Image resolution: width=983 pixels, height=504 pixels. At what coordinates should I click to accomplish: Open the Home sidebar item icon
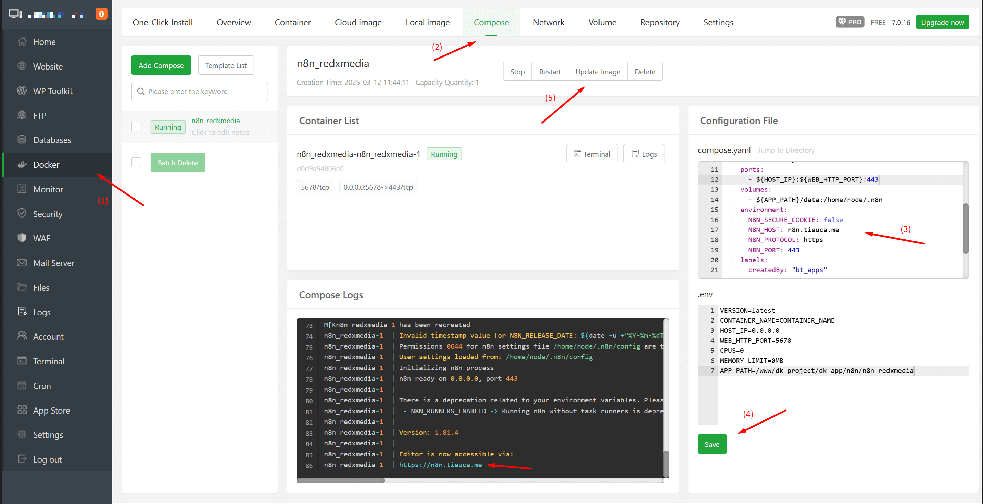(22, 41)
